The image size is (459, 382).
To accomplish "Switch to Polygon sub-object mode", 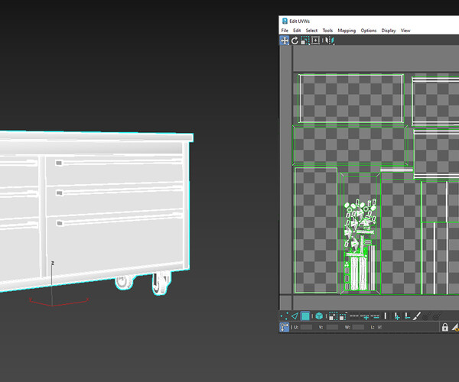I will [x=305, y=316].
